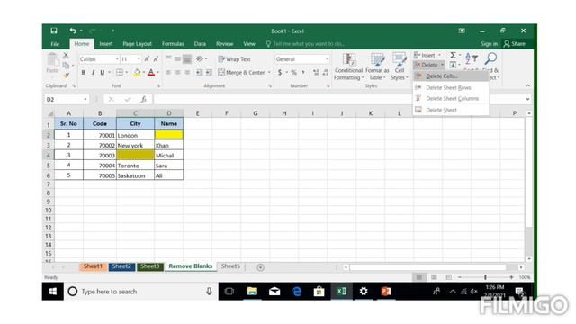This screenshot has width=576, height=324.
Task: Add a new sheet with plus button
Action: point(260,267)
